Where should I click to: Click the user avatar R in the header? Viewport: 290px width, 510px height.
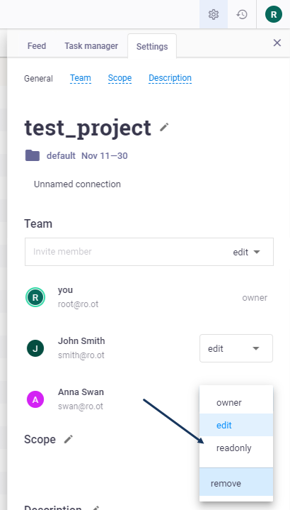(x=274, y=14)
